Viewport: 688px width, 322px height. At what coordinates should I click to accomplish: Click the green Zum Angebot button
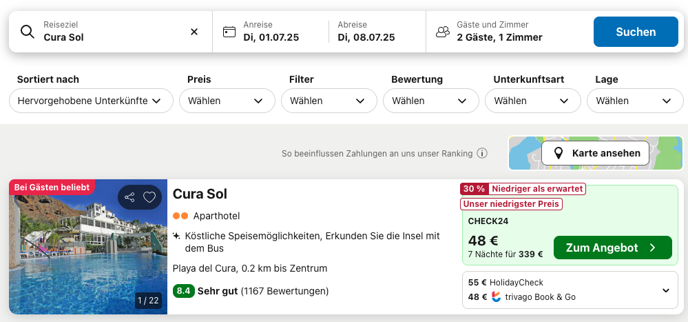tap(612, 248)
